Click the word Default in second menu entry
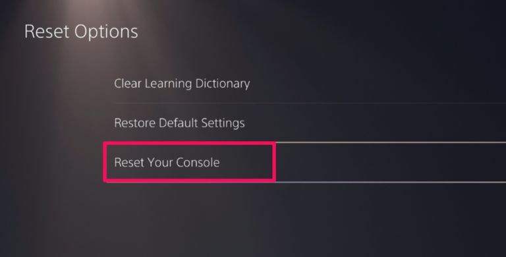 tap(179, 123)
